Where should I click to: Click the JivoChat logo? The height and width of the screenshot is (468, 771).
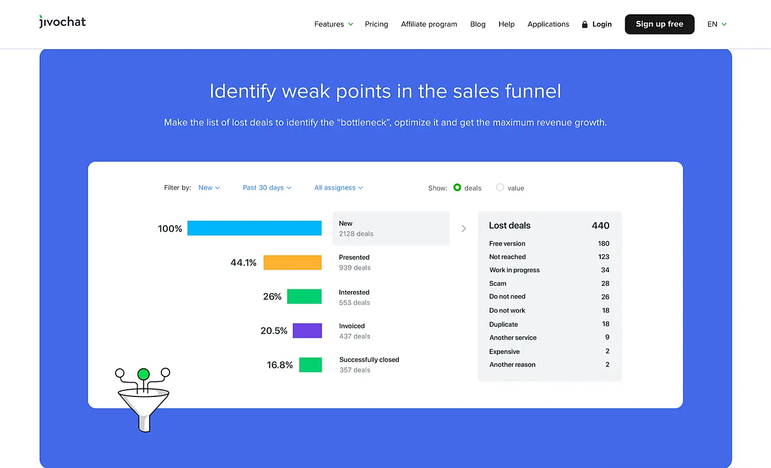[x=62, y=21]
